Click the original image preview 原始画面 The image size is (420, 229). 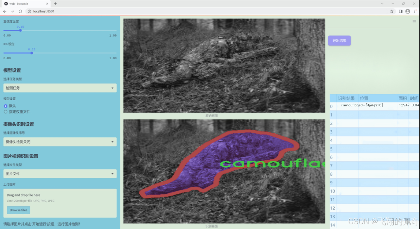pyautogui.click(x=224, y=65)
